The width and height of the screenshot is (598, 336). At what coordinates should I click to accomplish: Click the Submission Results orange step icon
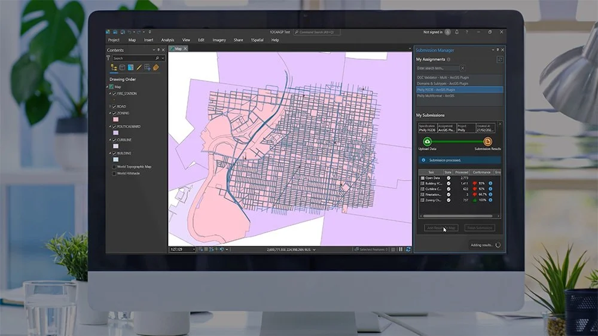coord(487,142)
